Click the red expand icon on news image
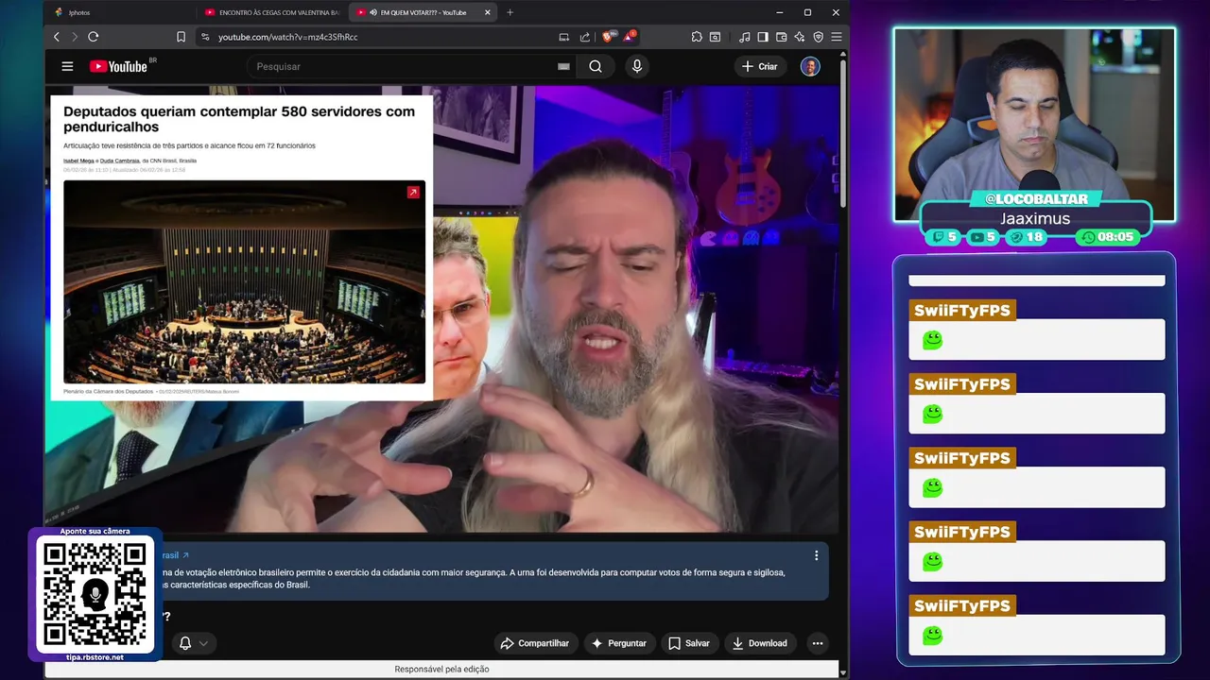1210x680 pixels. [x=413, y=192]
